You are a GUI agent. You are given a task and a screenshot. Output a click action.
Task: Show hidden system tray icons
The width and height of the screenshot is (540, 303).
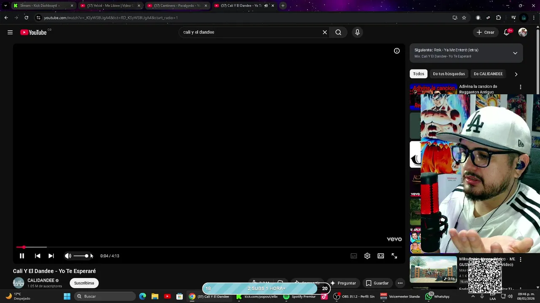point(472,296)
